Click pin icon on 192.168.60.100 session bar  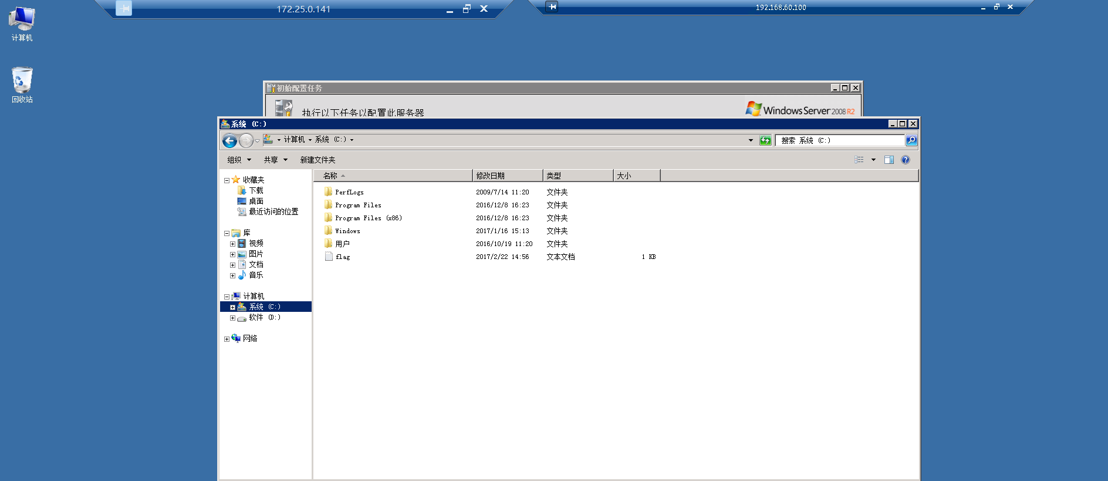click(552, 6)
